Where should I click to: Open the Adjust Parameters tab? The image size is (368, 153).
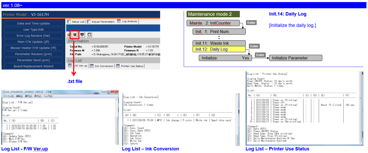click(101, 22)
